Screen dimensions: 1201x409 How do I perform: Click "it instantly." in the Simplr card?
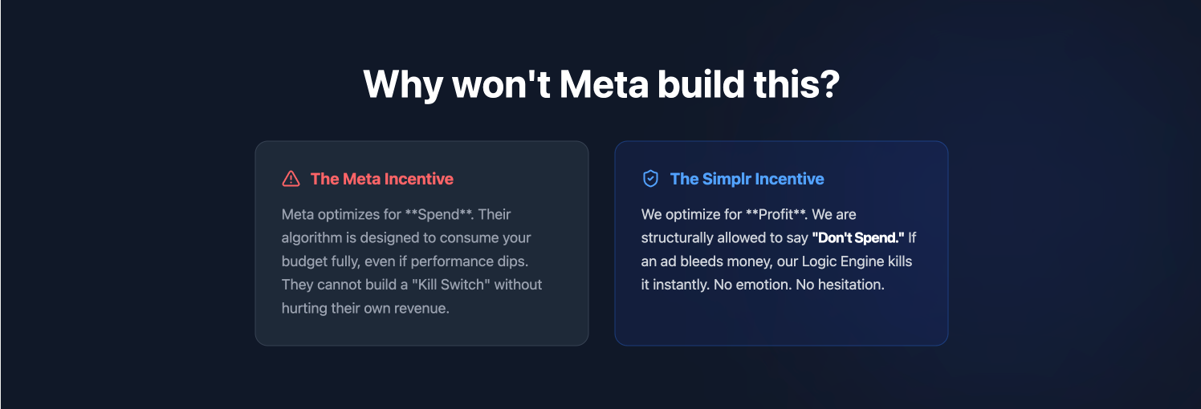[675, 285]
